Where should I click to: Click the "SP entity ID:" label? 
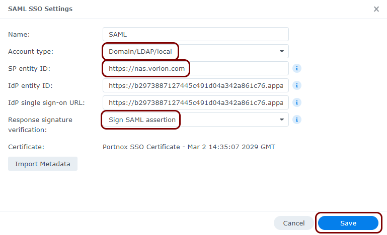(x=29, y=68)
